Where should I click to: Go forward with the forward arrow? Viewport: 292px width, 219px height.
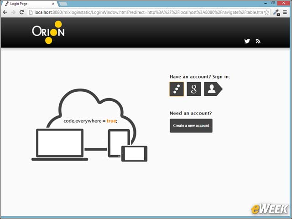click(13, 12)
